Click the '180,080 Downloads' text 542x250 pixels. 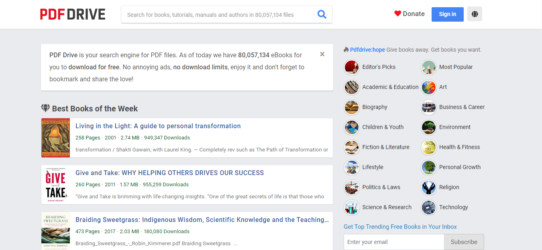[x=167, y=232]
